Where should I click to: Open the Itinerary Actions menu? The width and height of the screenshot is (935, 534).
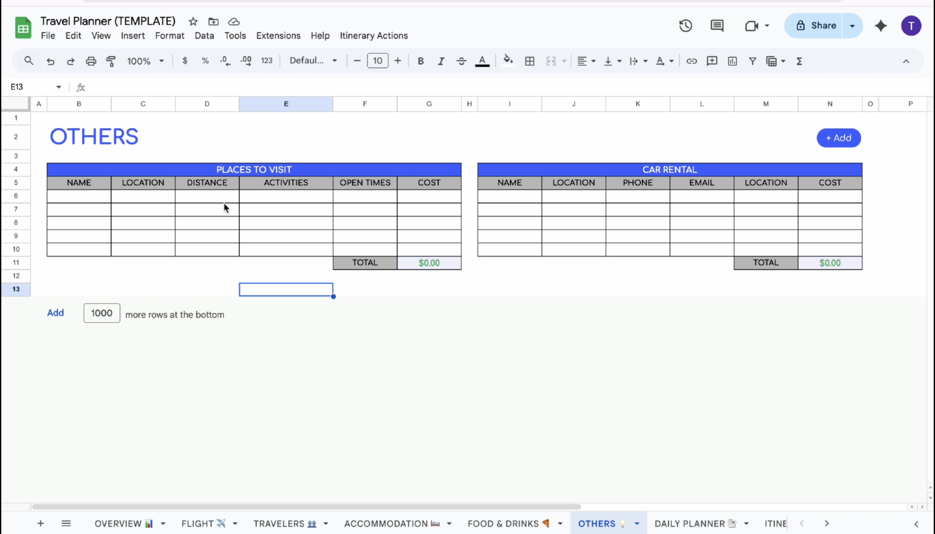(x=374, y=35)
